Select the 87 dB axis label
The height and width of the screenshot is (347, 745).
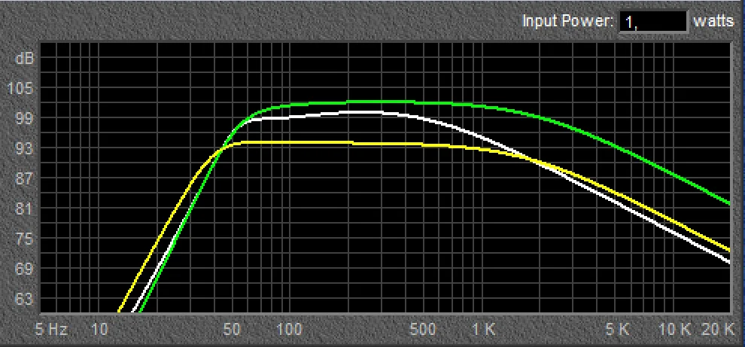pyautogui.click(x=23, y=178)
